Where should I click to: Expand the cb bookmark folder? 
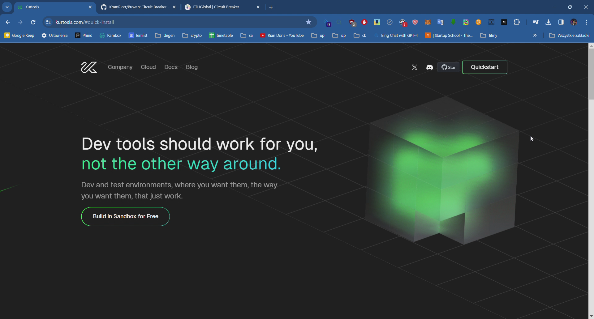point(360,36)
